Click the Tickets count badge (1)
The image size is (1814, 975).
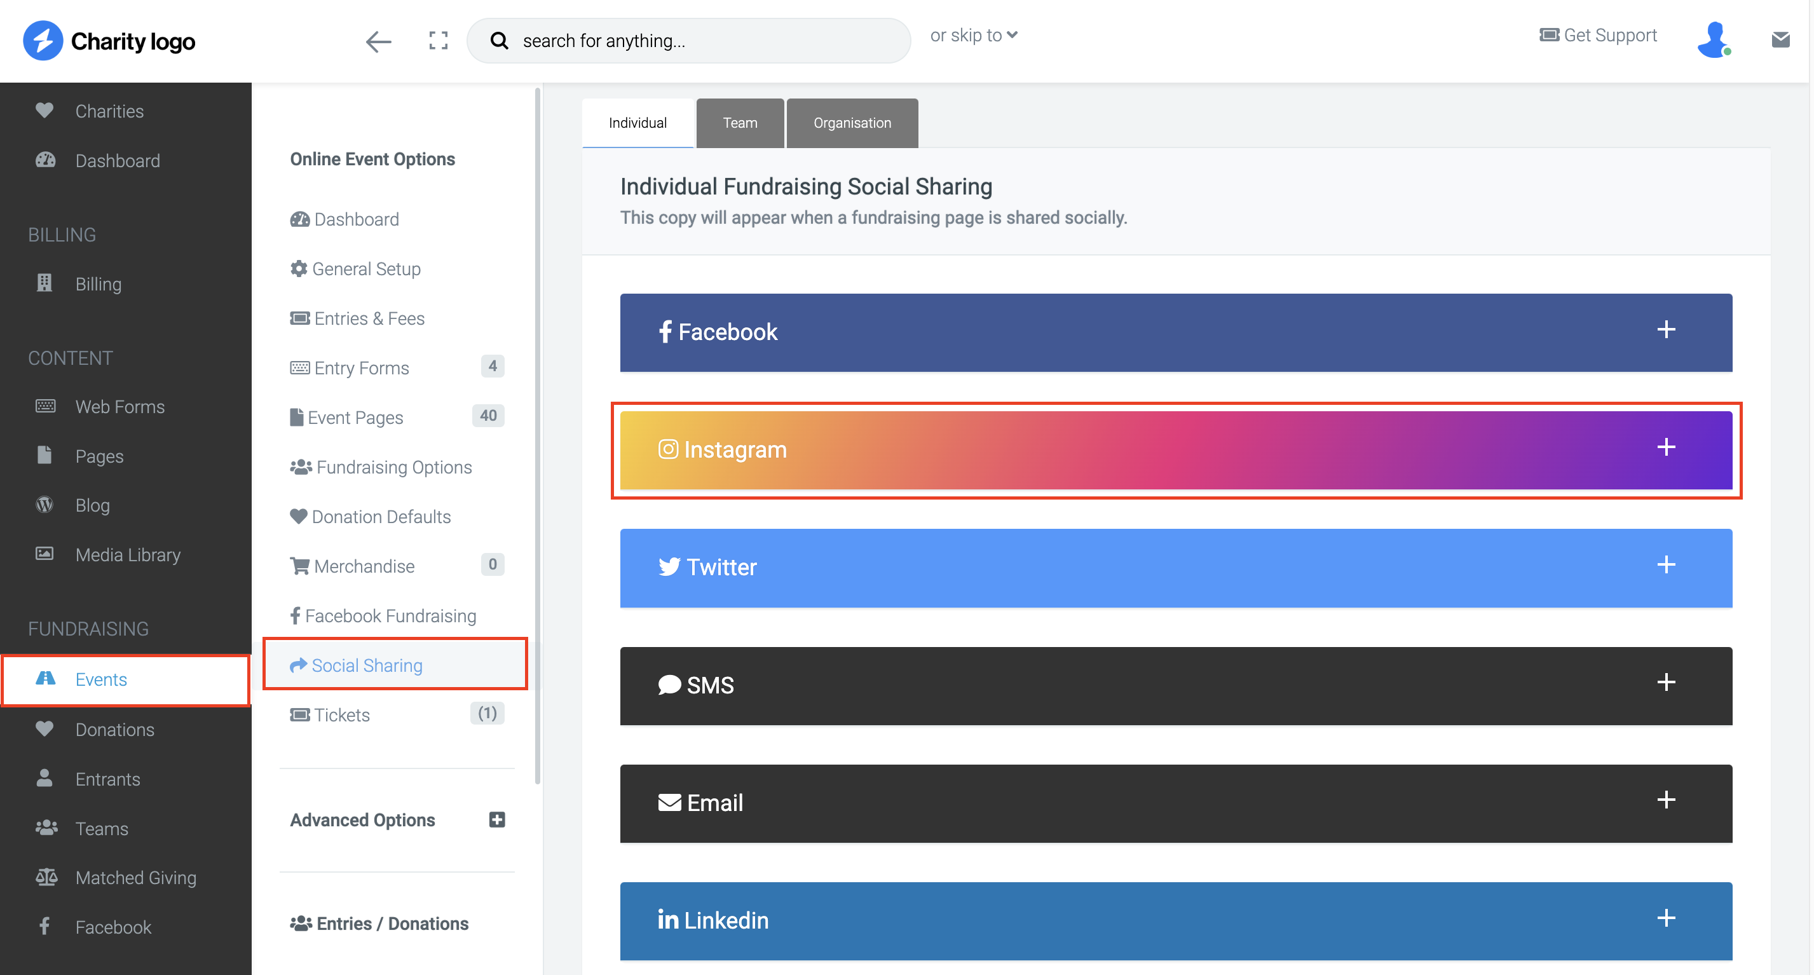coord(487,713)
